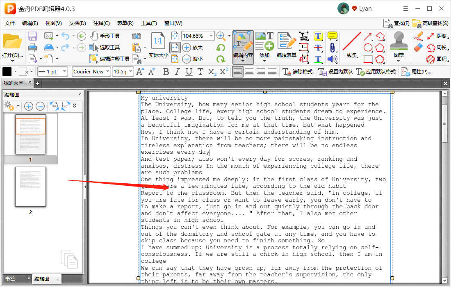Image resolution: width=451 pixels, height=287 pixels.
Task: Toggle subscript formatting
Action: pos(212,72)
